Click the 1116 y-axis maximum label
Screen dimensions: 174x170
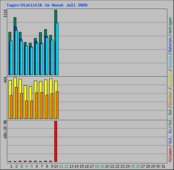[x=5, y=13]
